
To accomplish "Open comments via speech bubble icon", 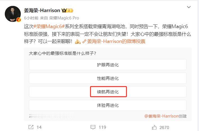I will pos(93,127).
